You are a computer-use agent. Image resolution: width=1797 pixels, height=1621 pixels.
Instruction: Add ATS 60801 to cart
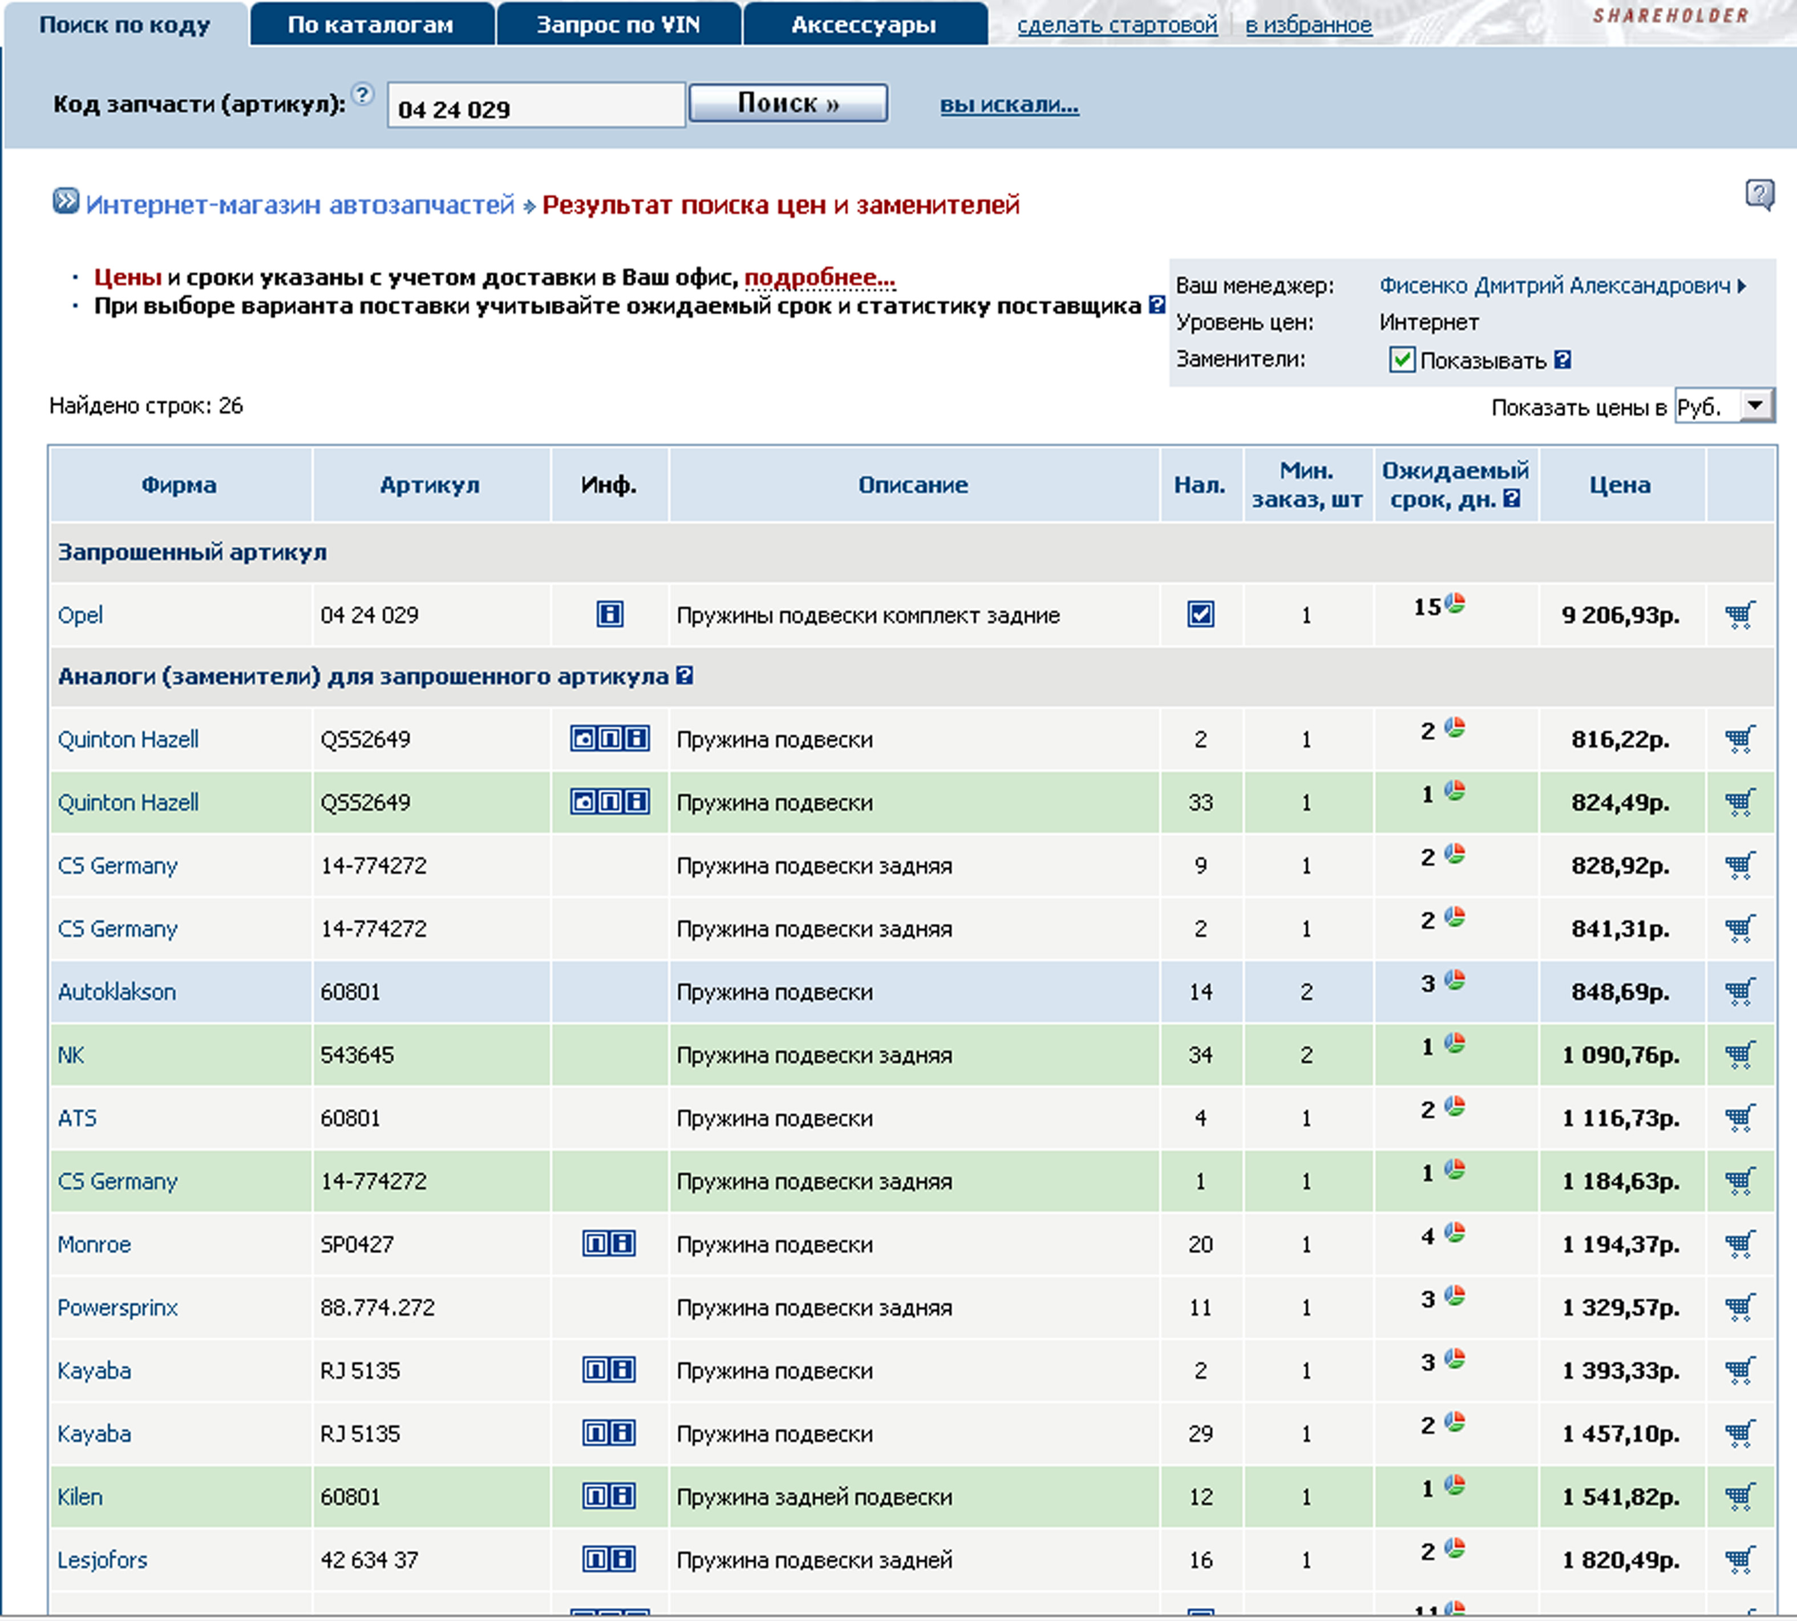(x=1739, y=1118)
